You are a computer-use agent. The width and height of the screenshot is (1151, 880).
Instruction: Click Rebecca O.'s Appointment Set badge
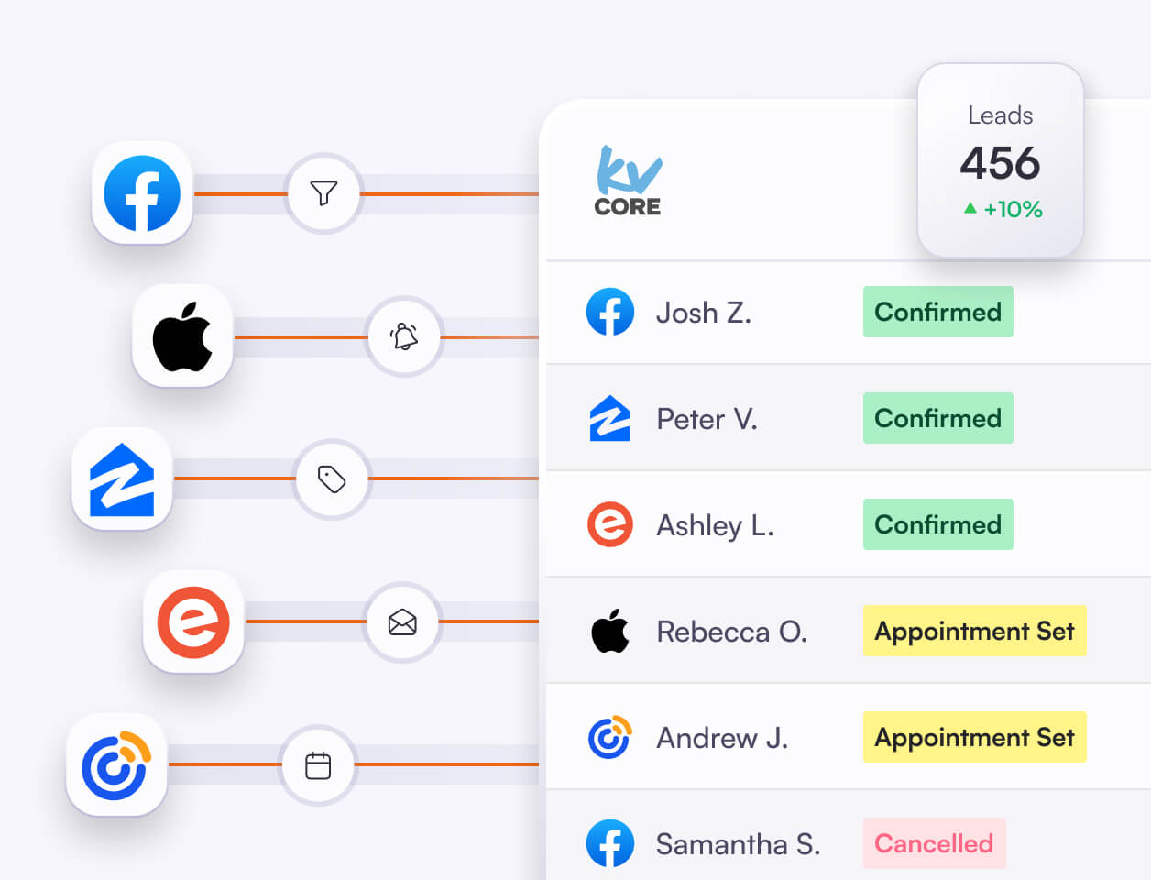(974, 631)
